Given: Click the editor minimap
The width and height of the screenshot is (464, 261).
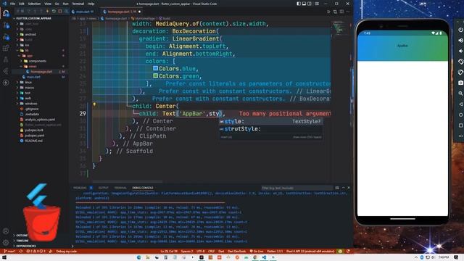Looking at the screenshot, I should [340, 28].
